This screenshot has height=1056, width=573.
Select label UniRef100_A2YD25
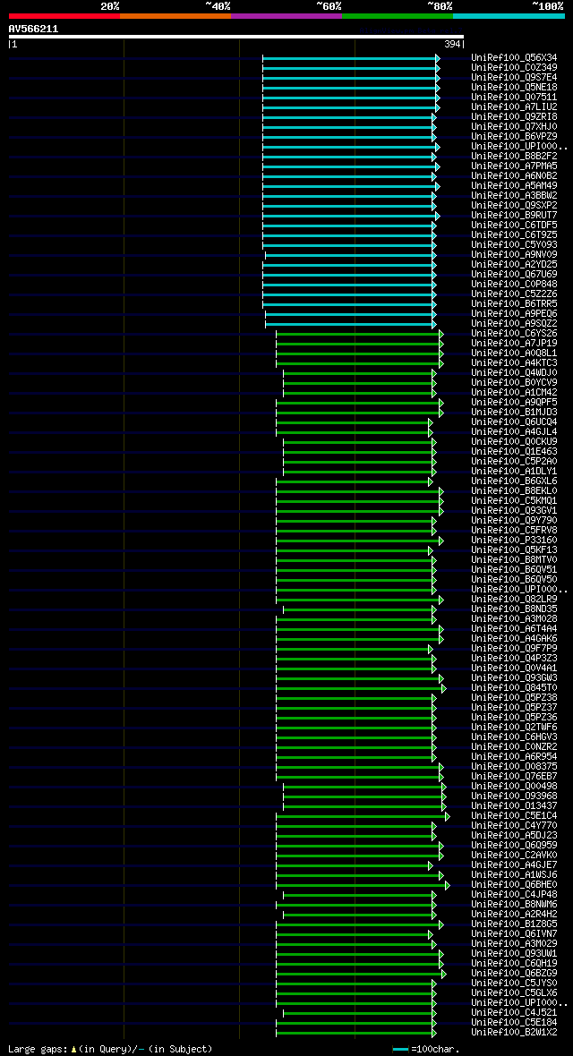(514, 265)
